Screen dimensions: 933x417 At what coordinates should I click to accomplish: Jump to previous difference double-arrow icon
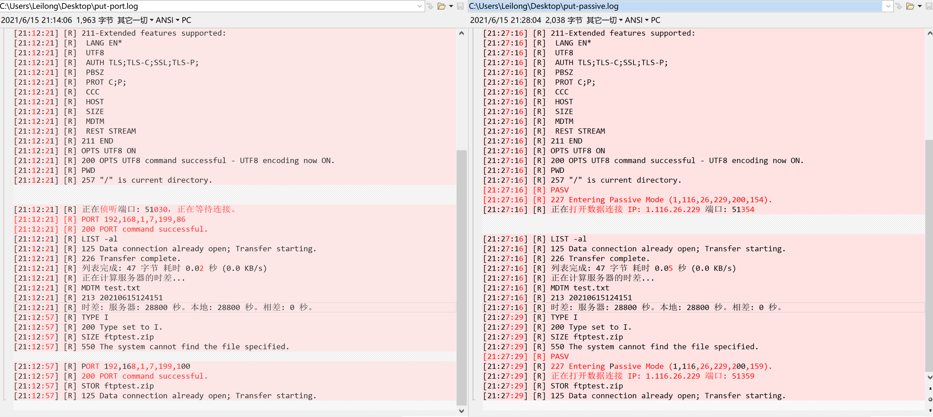(930, 388)
